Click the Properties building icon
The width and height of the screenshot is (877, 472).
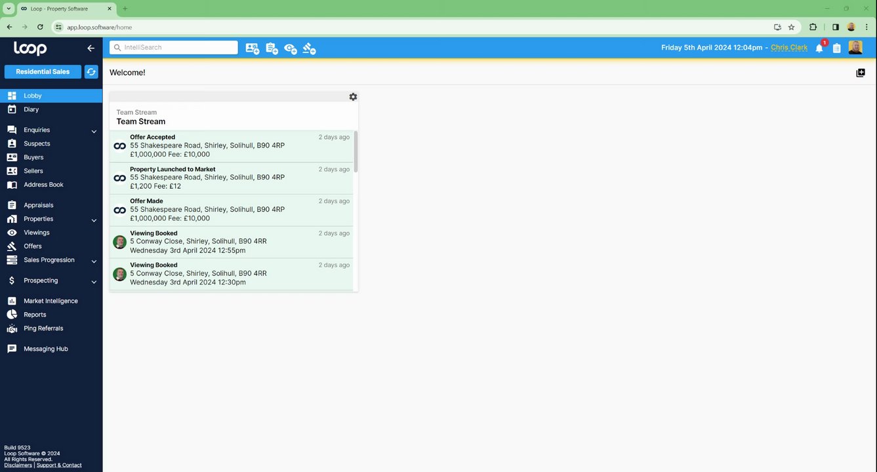tap(12, 219)
